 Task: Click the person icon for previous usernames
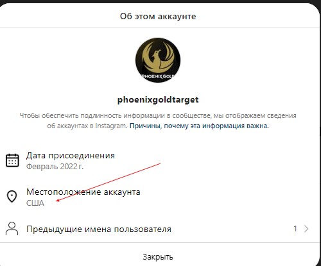click(x=12, y=229)
